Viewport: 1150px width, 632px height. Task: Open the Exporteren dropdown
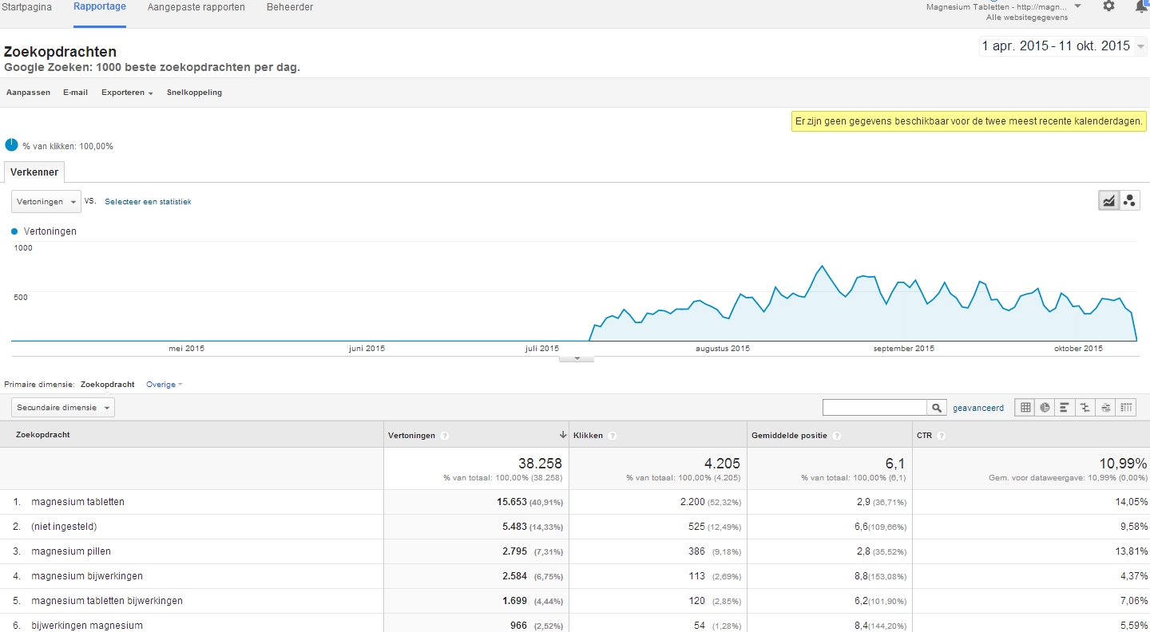tap(127, 93)
